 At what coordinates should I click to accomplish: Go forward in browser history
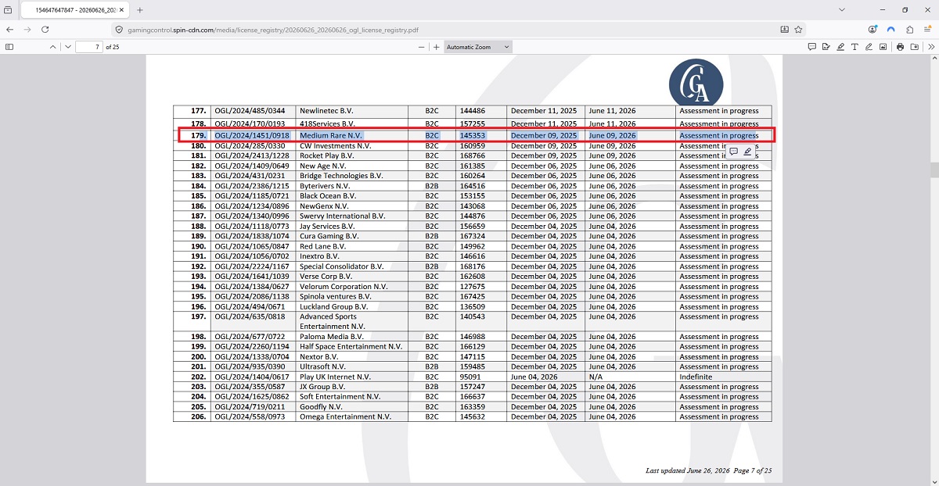27,29
